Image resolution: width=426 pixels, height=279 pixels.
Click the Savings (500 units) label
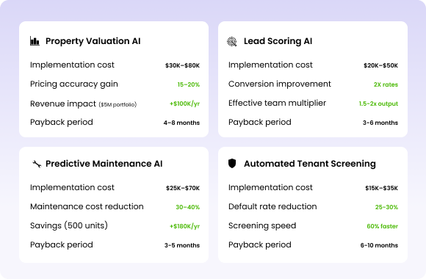pyautogui.click(x=69, y=225)
